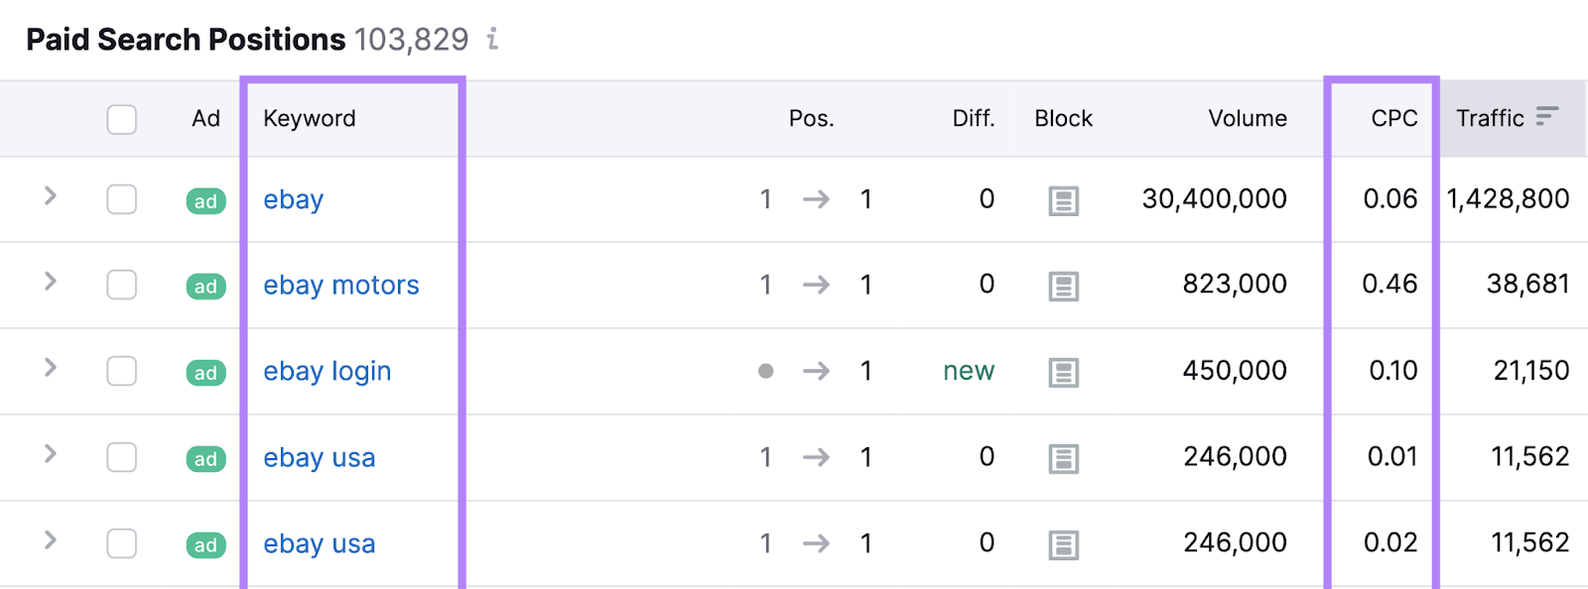Sort by the Volume column header
This screenshot has height=589, width=1588.
point(1247,119)
